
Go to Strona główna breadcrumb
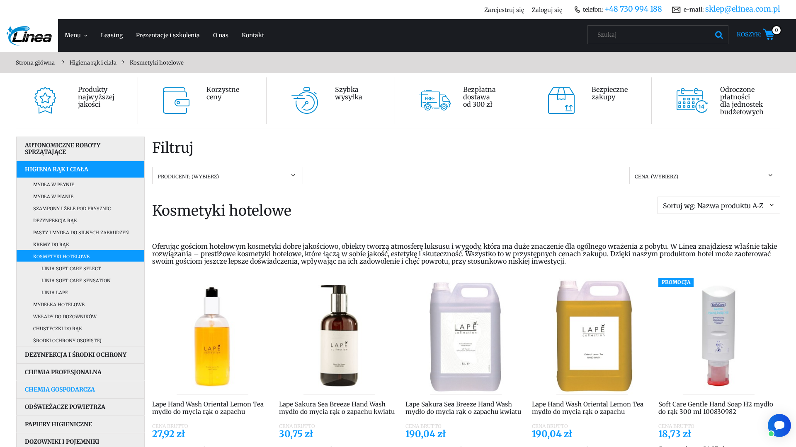pyautogui.click(x=35, y=62)
